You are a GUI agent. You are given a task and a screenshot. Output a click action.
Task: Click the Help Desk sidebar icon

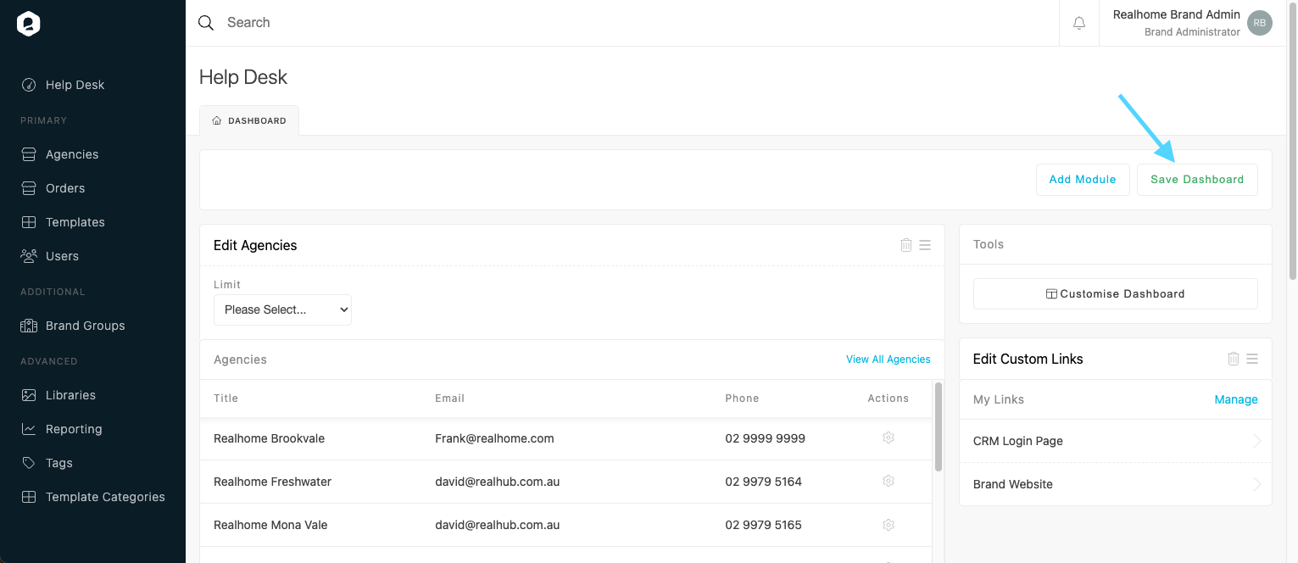(29, 85)
